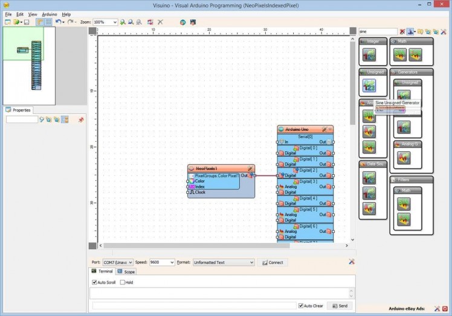Expand the Format dropdown list
The height and width of the screenshot is (316, 452).
251,263
